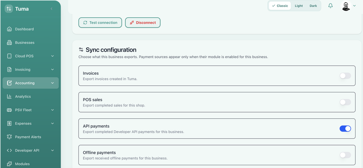Expand the Invoicing submenu chevron
The width and height of the screenshot is (363, 168).
[x=52, y=70]
